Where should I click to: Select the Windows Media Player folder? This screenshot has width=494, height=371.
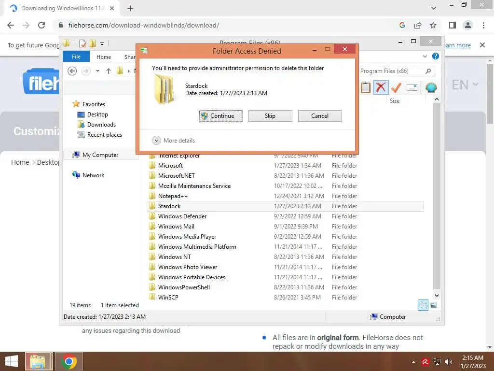(285, 236)
